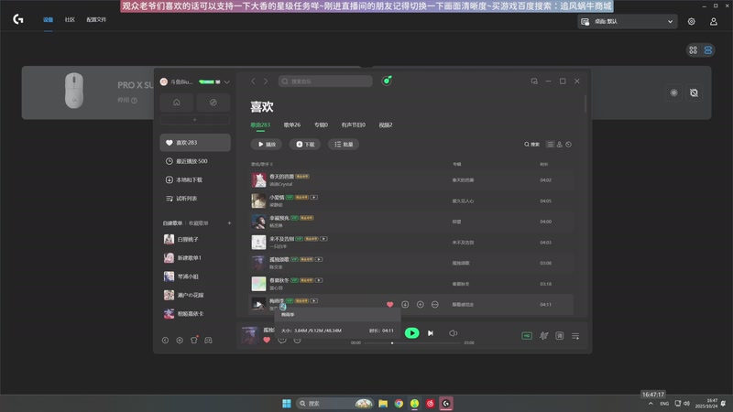Click the music search input field
Viewport: 733px width, 412px height.
pyautogui.click(x=325, y=81)
